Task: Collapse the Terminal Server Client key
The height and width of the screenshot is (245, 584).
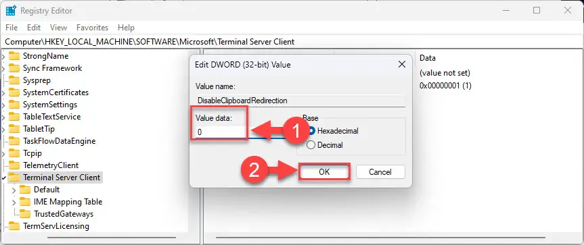Action: pos(4,178)
